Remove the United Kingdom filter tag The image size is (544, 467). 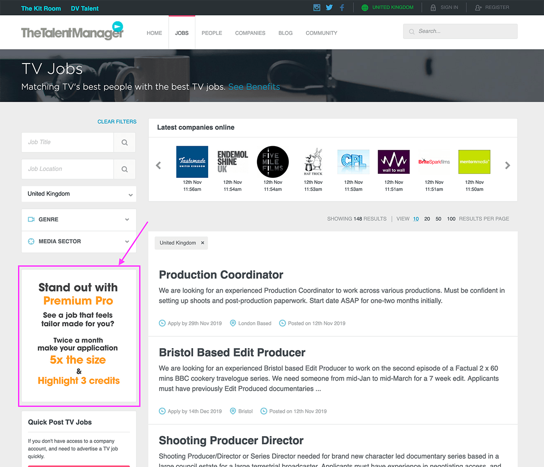click(203, 243)
